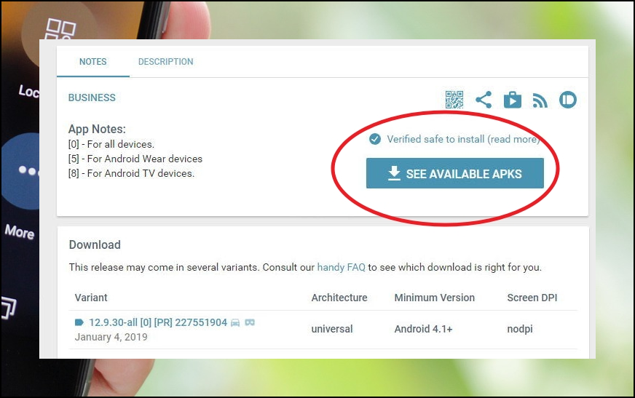Click the Pushbullet circle icon
The height and width of the screenshot is (398, 635).
pos(568,100)
